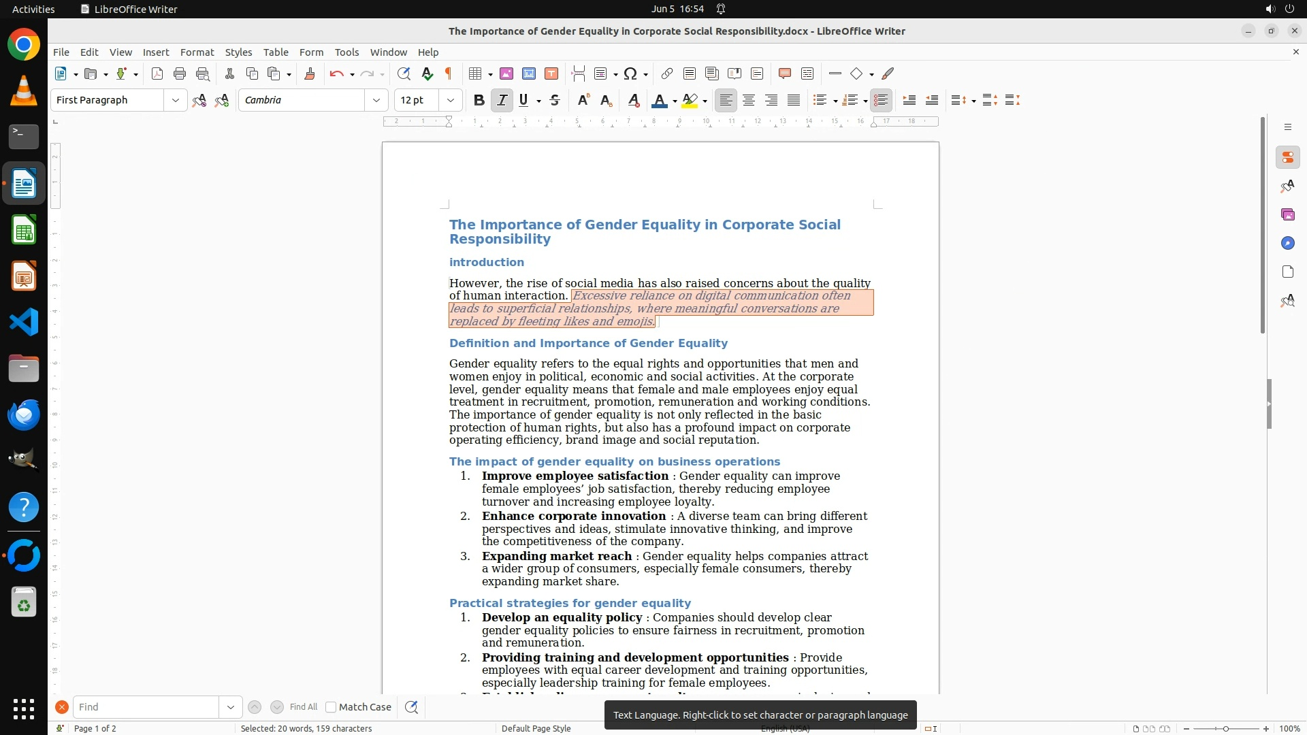
Task: Open the Format menu
Action: click(x=197, y=52)
